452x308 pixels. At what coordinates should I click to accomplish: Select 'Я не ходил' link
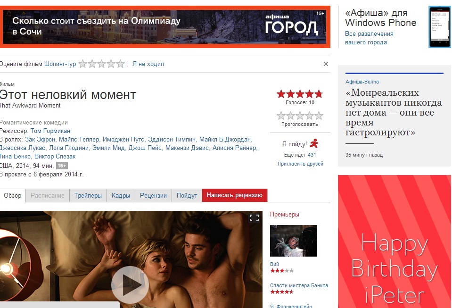pos(148,64)
